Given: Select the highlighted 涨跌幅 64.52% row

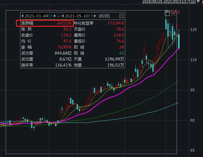Looking at the screenshot, I should (x=45, y=23).
